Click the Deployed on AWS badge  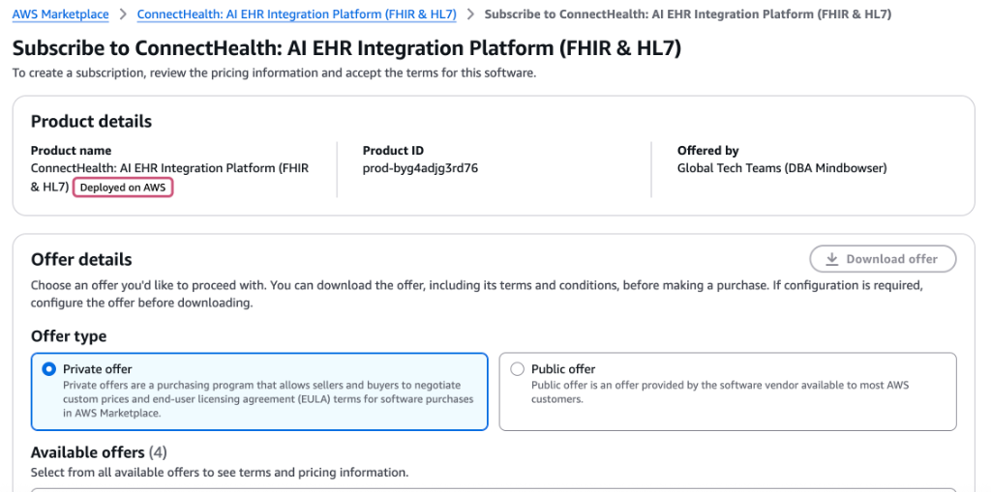(123, 188)
